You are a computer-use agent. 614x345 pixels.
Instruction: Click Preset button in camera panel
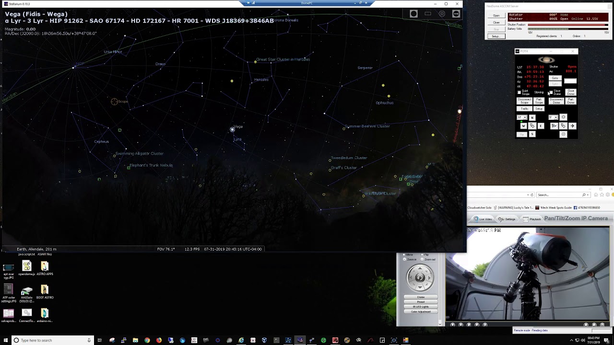pos(421,302)
